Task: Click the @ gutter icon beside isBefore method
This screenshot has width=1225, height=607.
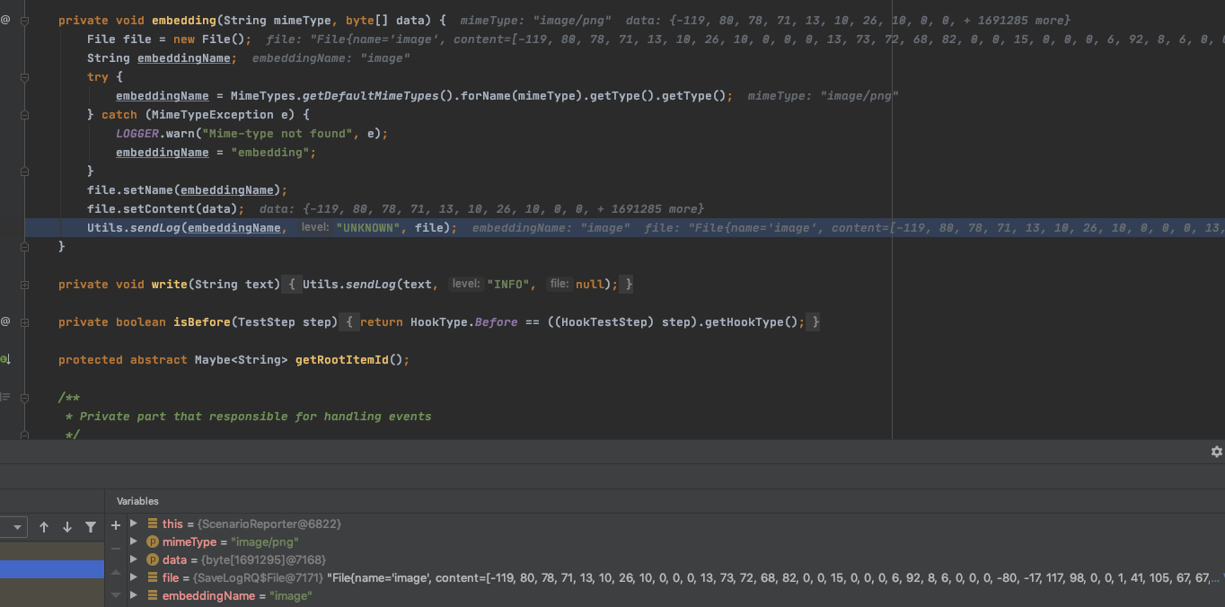Action: [x=5, y=321]
